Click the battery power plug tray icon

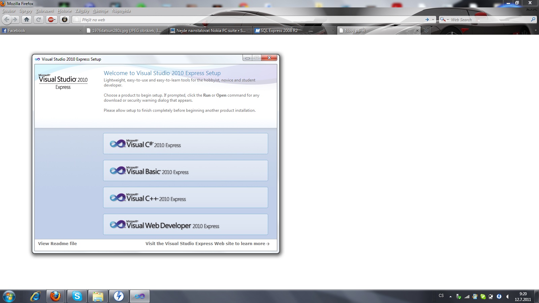click(x=491, y=297)
